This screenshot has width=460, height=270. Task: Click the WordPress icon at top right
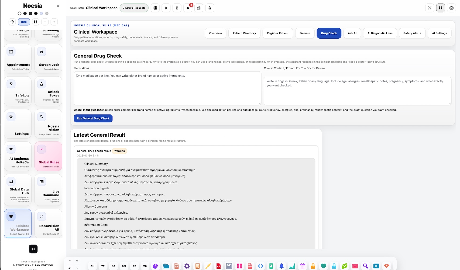coord(451,8)
